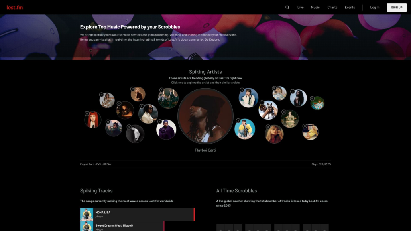Select artist bubble number 2

245,129
